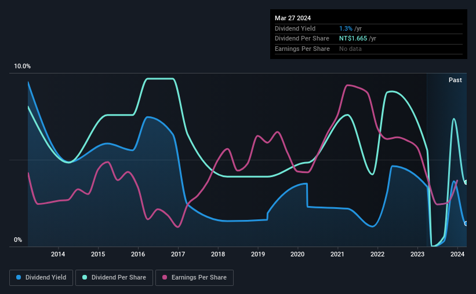Click the tooltip Earnings Per Share row label

click(x=302, y=49)
